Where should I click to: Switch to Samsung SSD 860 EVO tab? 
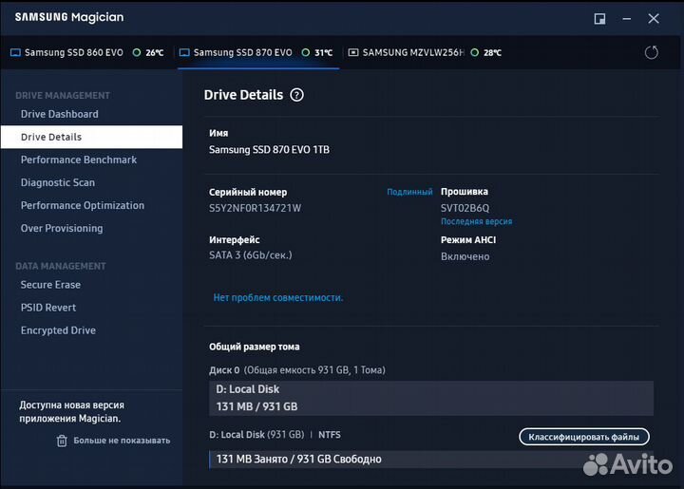tap(87, 53)
